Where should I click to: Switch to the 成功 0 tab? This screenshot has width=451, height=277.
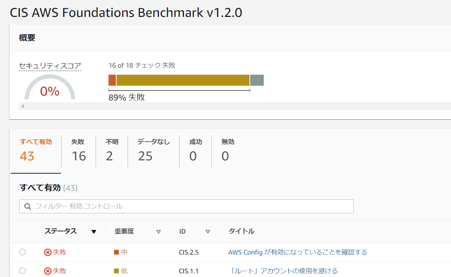(196, 151)
